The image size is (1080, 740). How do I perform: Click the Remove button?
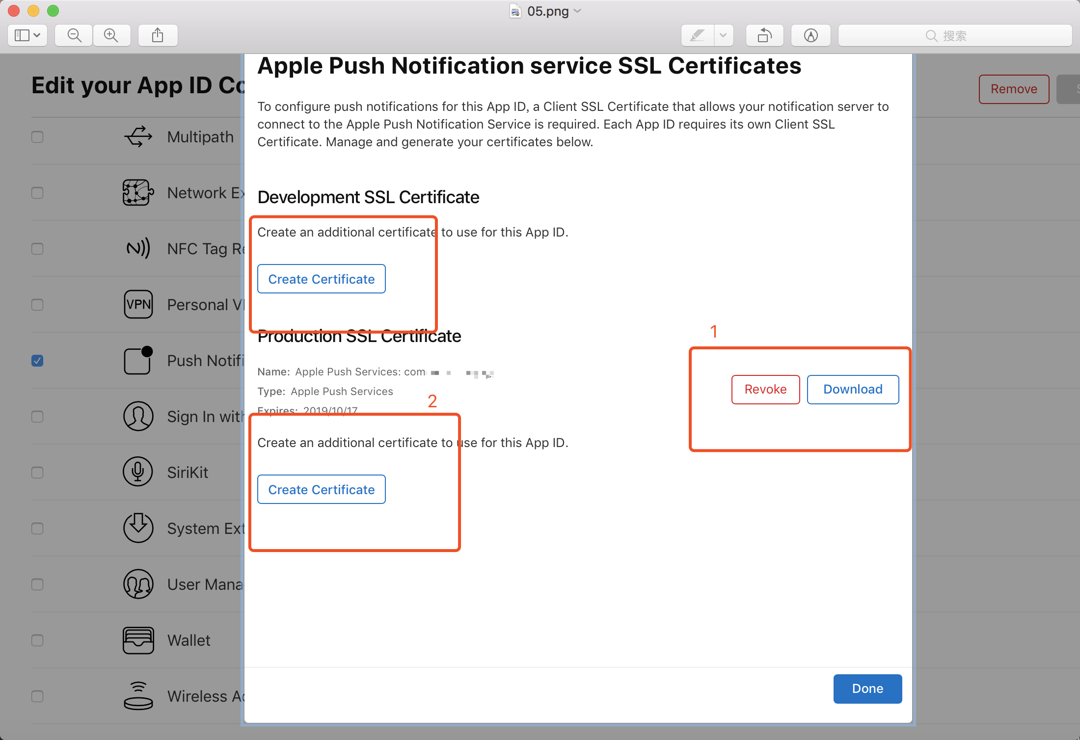pyautogui.click(x=1014, y=89)
